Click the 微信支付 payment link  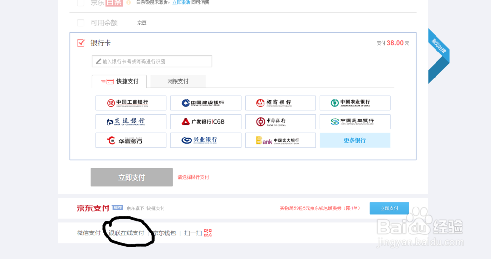88,233
